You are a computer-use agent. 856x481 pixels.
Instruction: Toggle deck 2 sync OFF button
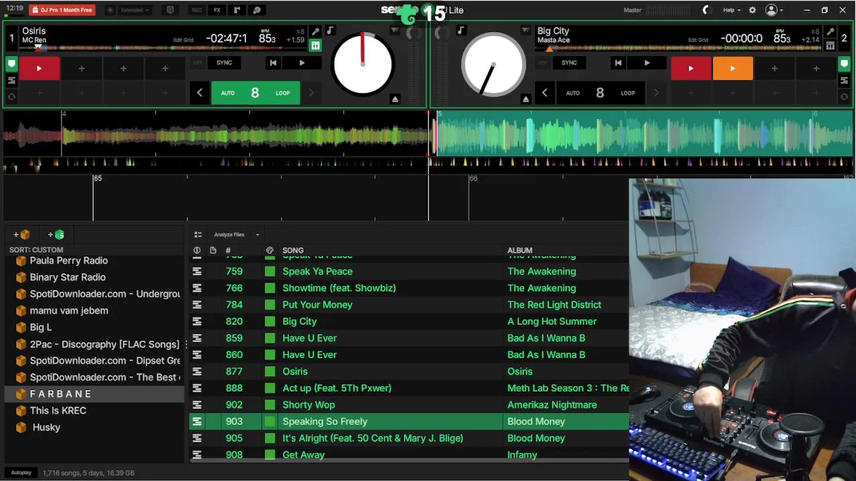pyautogui.click(x=542, y=63)
